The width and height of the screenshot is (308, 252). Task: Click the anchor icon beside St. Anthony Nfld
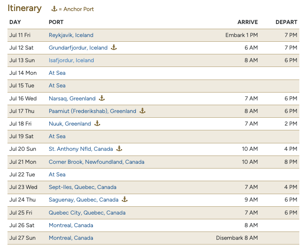(119, 148)
